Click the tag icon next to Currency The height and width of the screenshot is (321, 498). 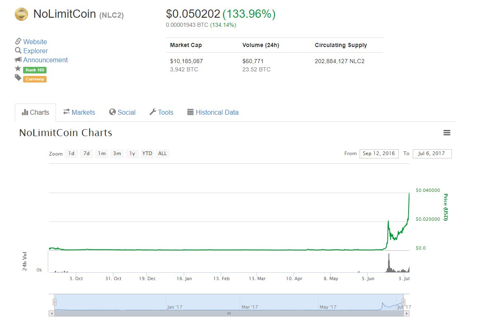(x=18, y=78)
